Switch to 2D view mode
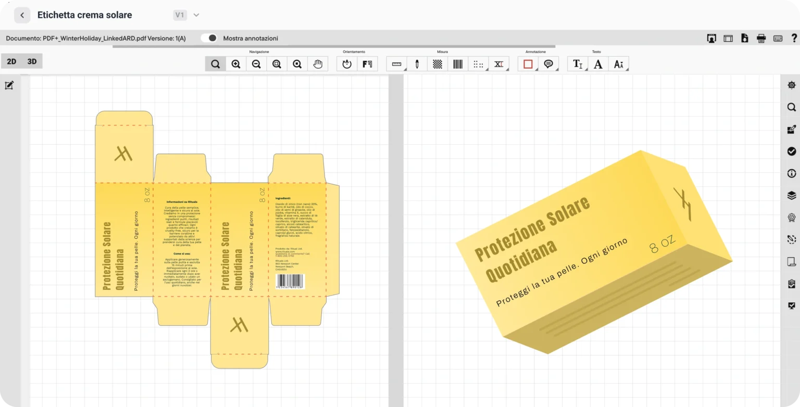 [11, 61]
